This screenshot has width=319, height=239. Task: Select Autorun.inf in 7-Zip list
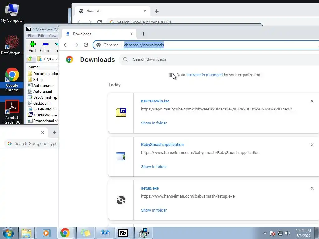click(40, 91)
